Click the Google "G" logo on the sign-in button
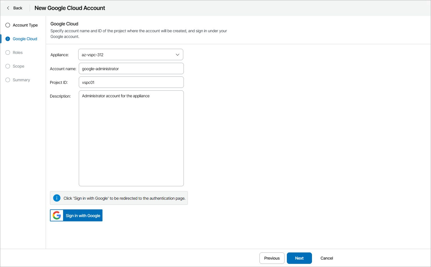Screen dimensions: 431x267 (x=57, y=215)
